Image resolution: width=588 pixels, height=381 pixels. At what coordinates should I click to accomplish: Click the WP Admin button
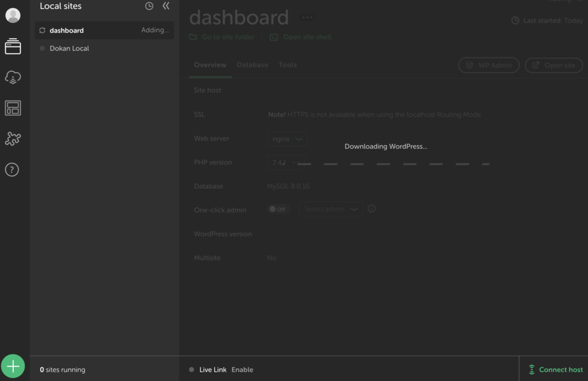pyautogui.click(x=489, y=65)
